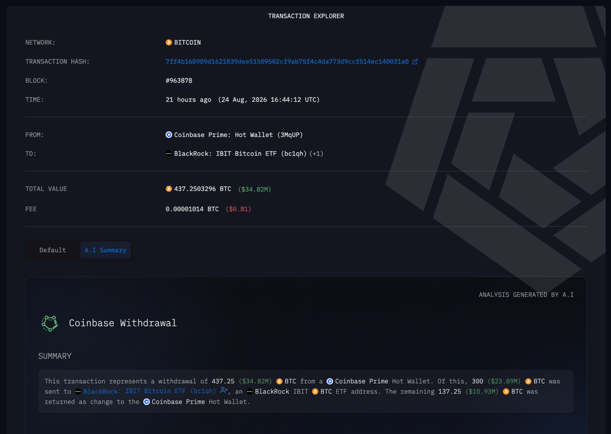Switch to the Default tab

(53, 250)
